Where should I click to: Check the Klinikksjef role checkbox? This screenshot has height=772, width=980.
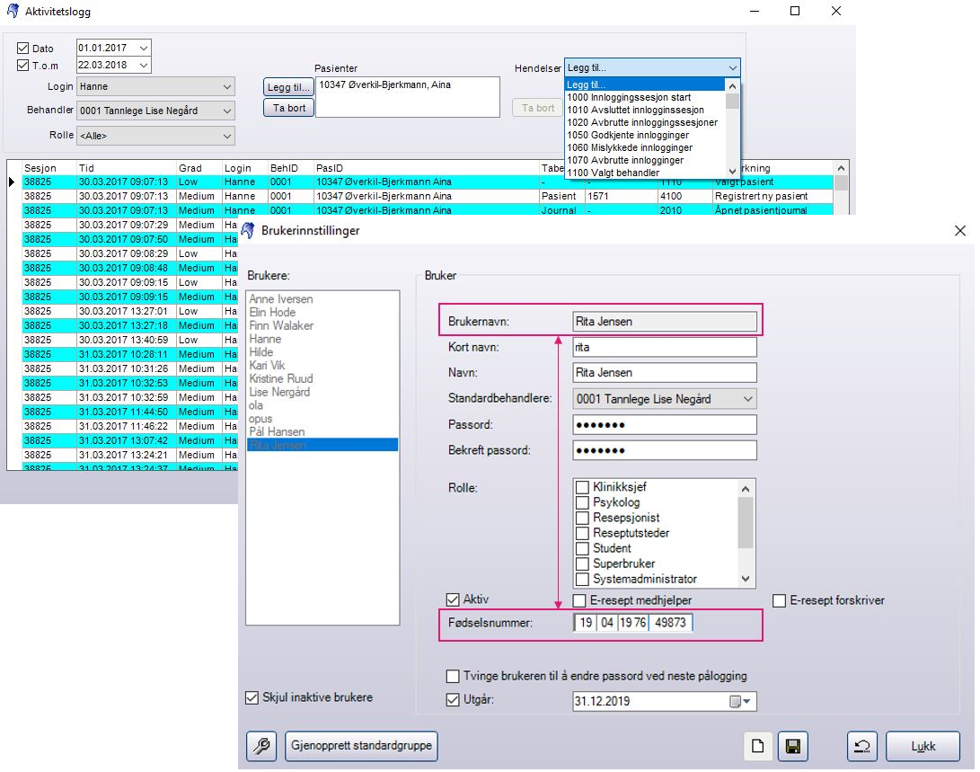pyautogui.click(x=582, y=487)
